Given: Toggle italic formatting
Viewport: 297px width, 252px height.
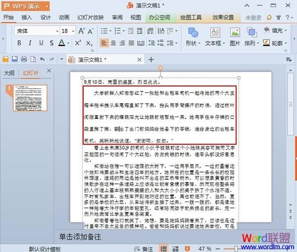Looking at the screenshot, I should click(x=30, y=43).
